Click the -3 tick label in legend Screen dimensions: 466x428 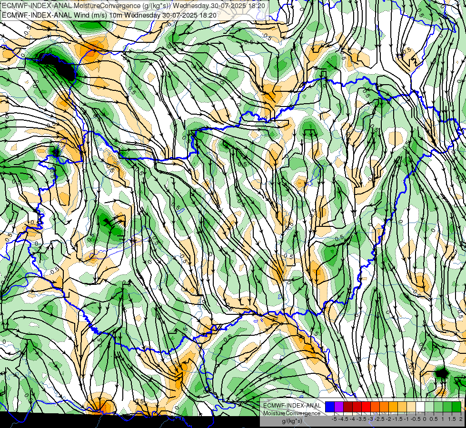[x=371, y=419]
